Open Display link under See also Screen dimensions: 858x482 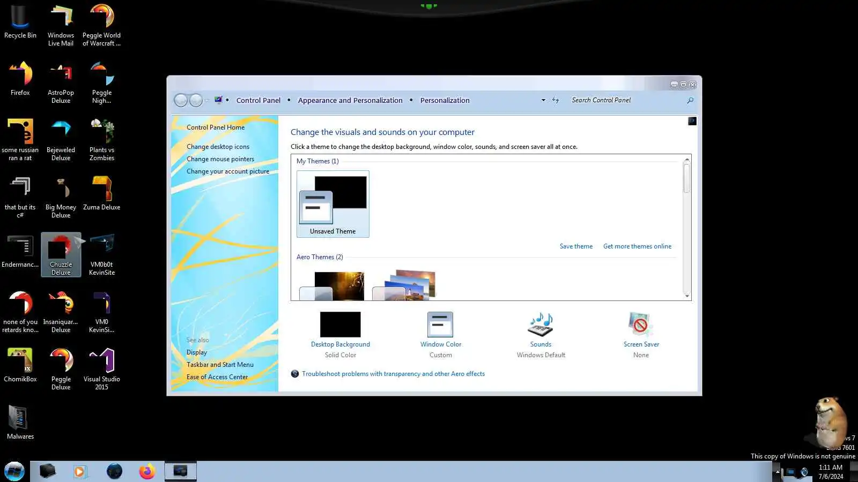[x=197, y=352]
